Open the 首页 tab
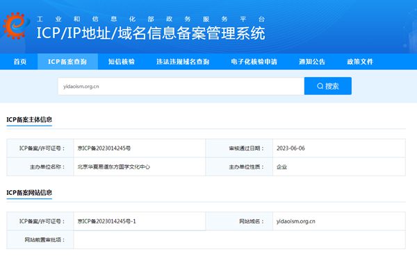 20,62
